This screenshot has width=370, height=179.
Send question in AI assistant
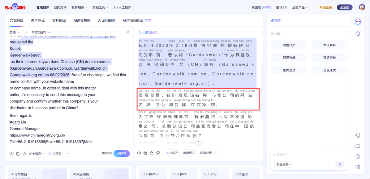pos(340,165)
